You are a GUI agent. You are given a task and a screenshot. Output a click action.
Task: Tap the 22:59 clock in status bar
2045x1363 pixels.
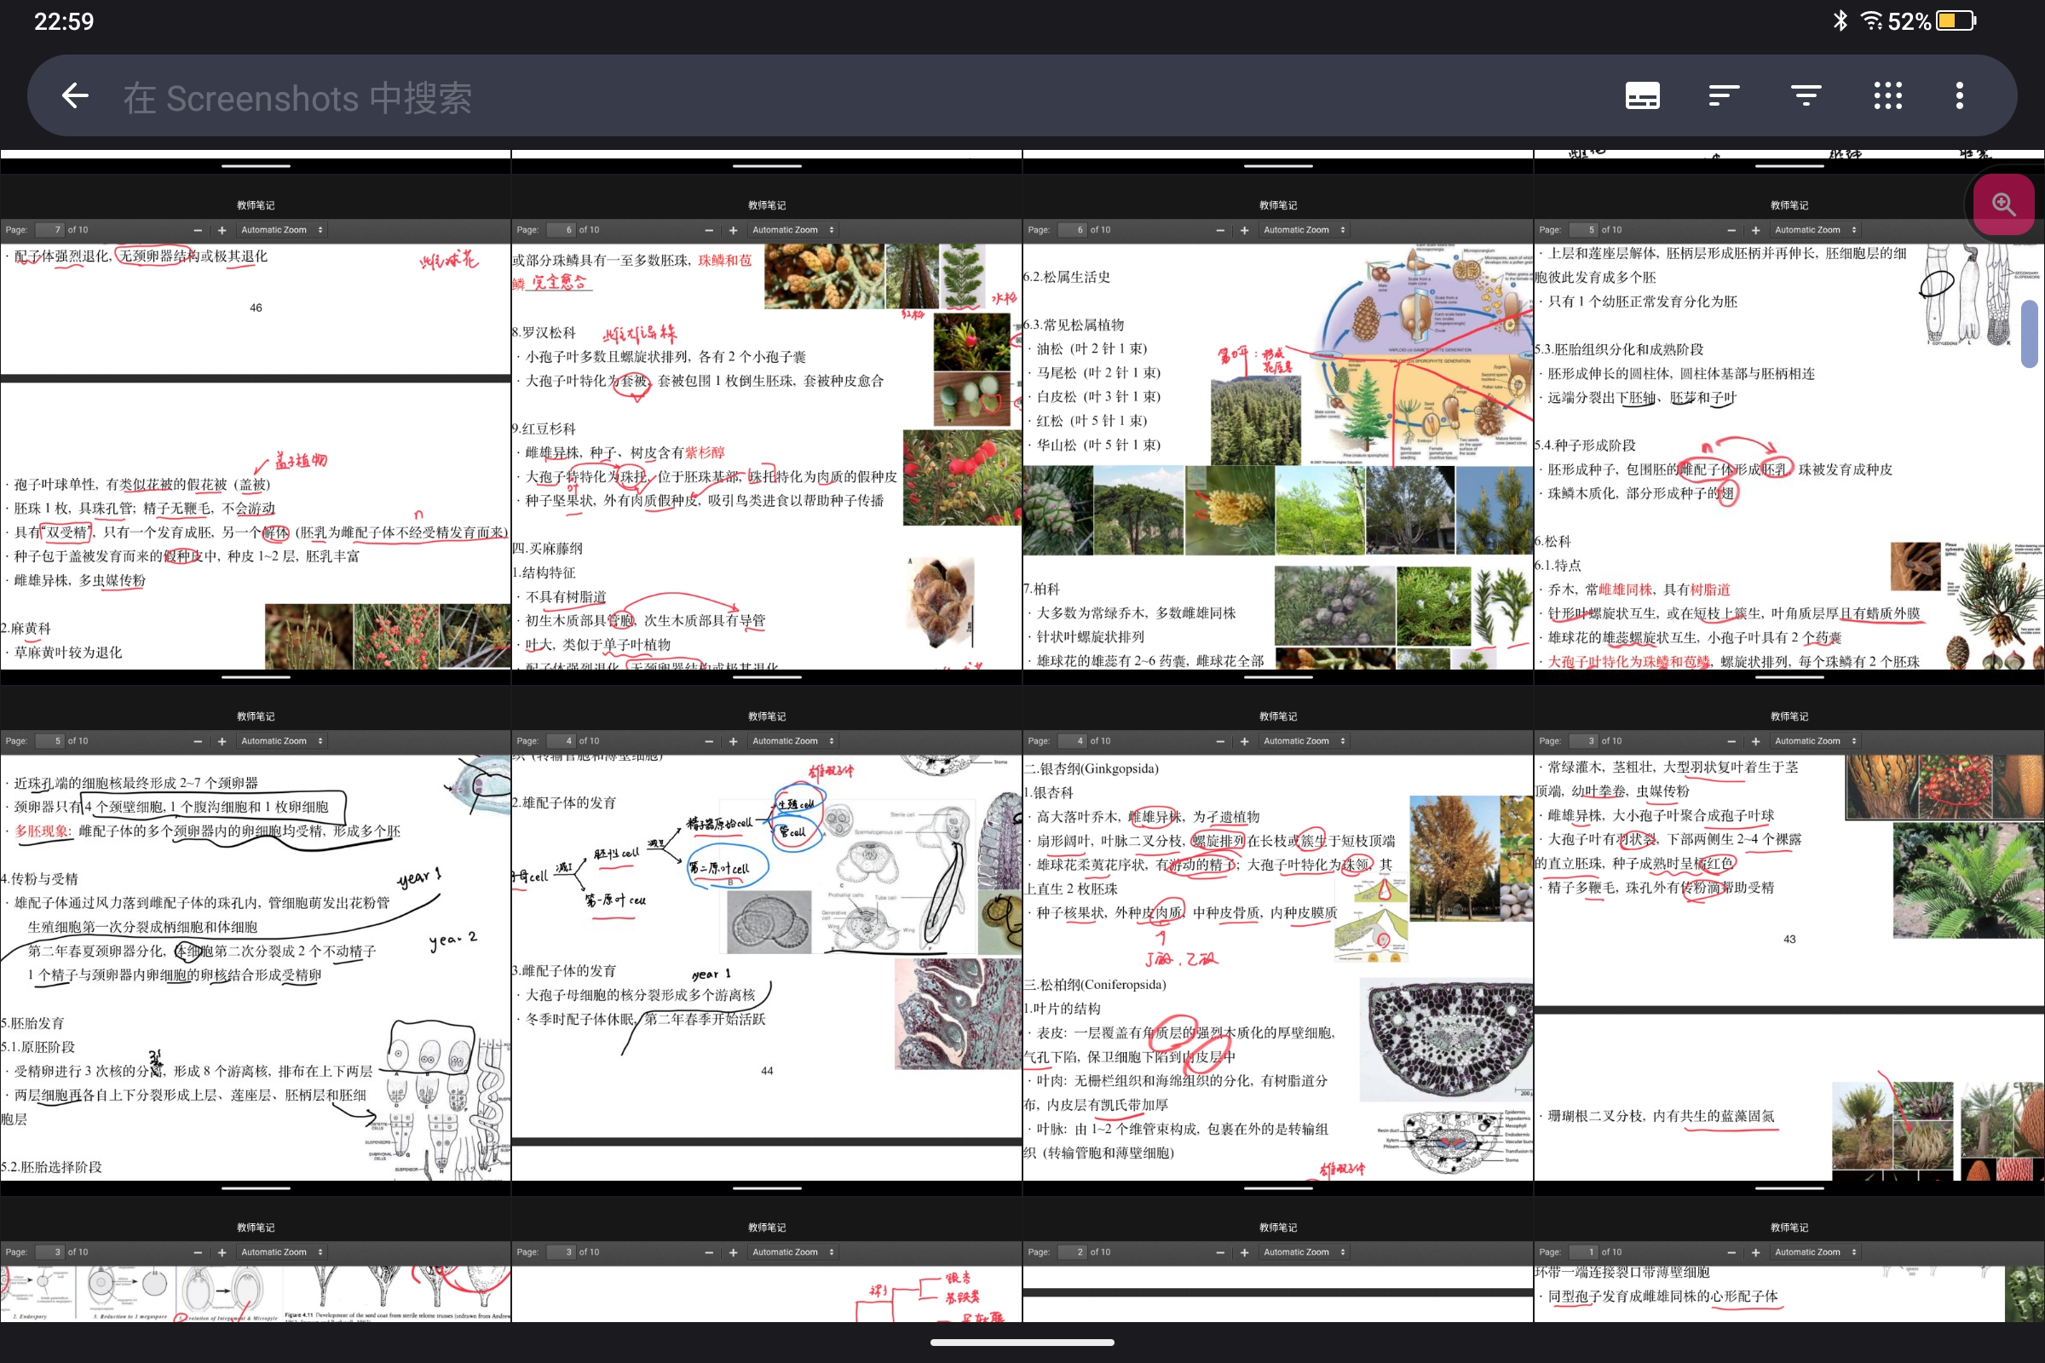pyautogui.click(x=63, y=20)
